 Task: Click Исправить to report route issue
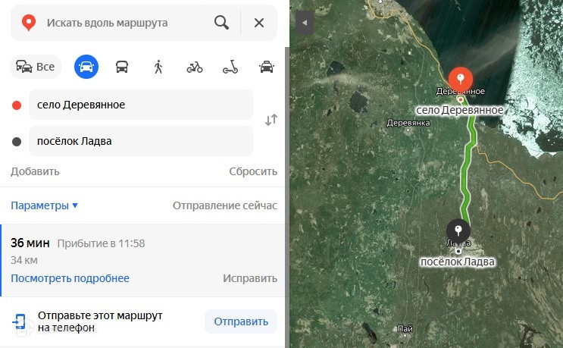tap(250, 278)
